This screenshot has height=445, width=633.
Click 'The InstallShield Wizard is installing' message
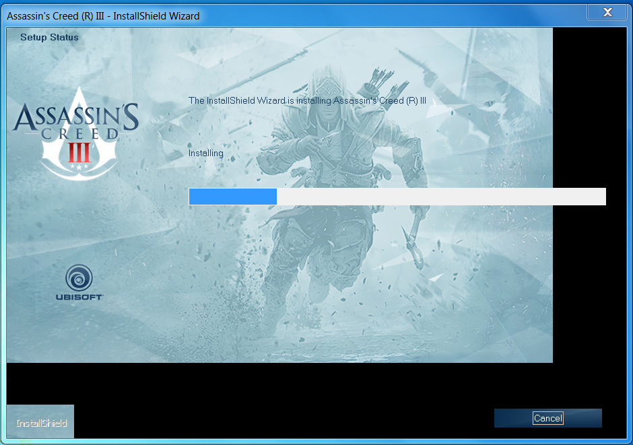click(307, 100)
